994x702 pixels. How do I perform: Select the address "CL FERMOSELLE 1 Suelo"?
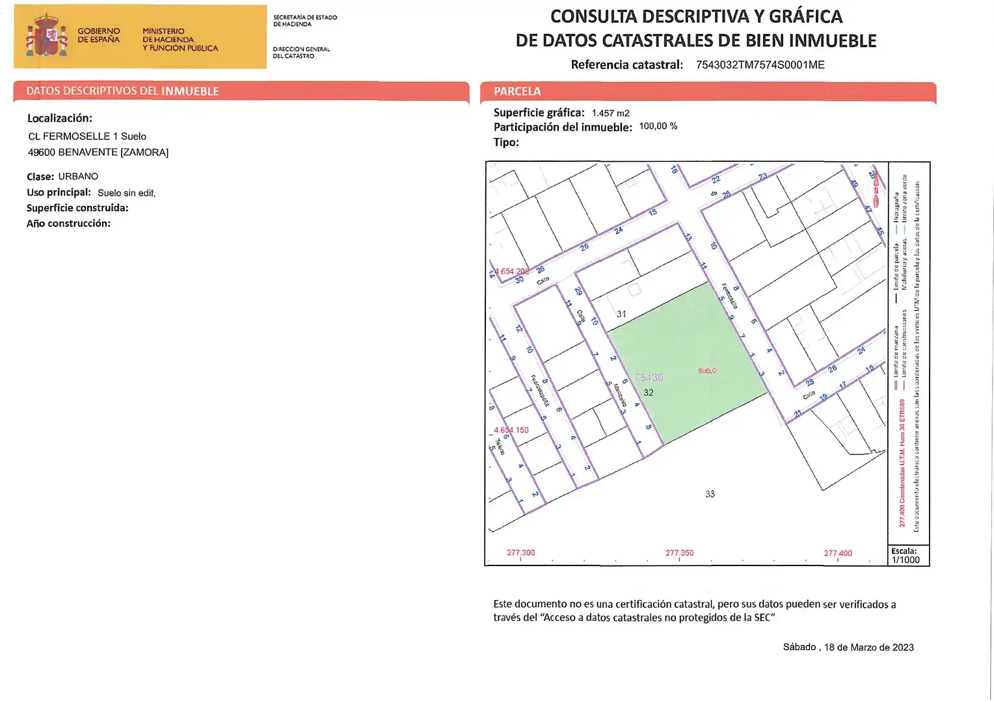(x=87, y=136)
